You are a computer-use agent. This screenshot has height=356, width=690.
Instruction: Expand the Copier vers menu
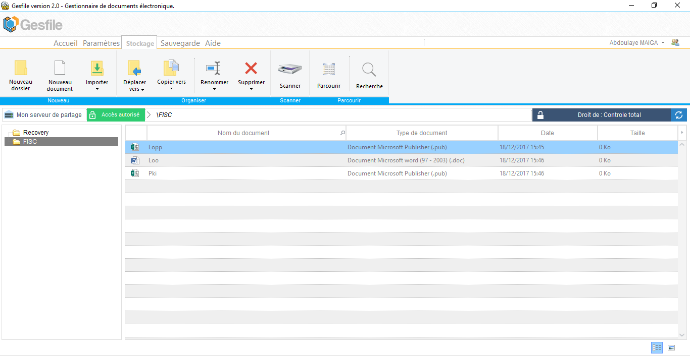171,89
